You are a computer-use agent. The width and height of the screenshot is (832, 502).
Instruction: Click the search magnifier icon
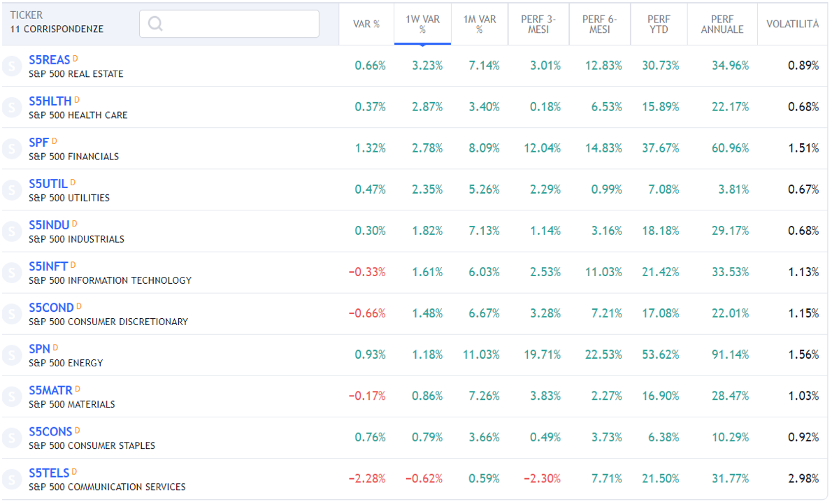(x=155, y=24)
